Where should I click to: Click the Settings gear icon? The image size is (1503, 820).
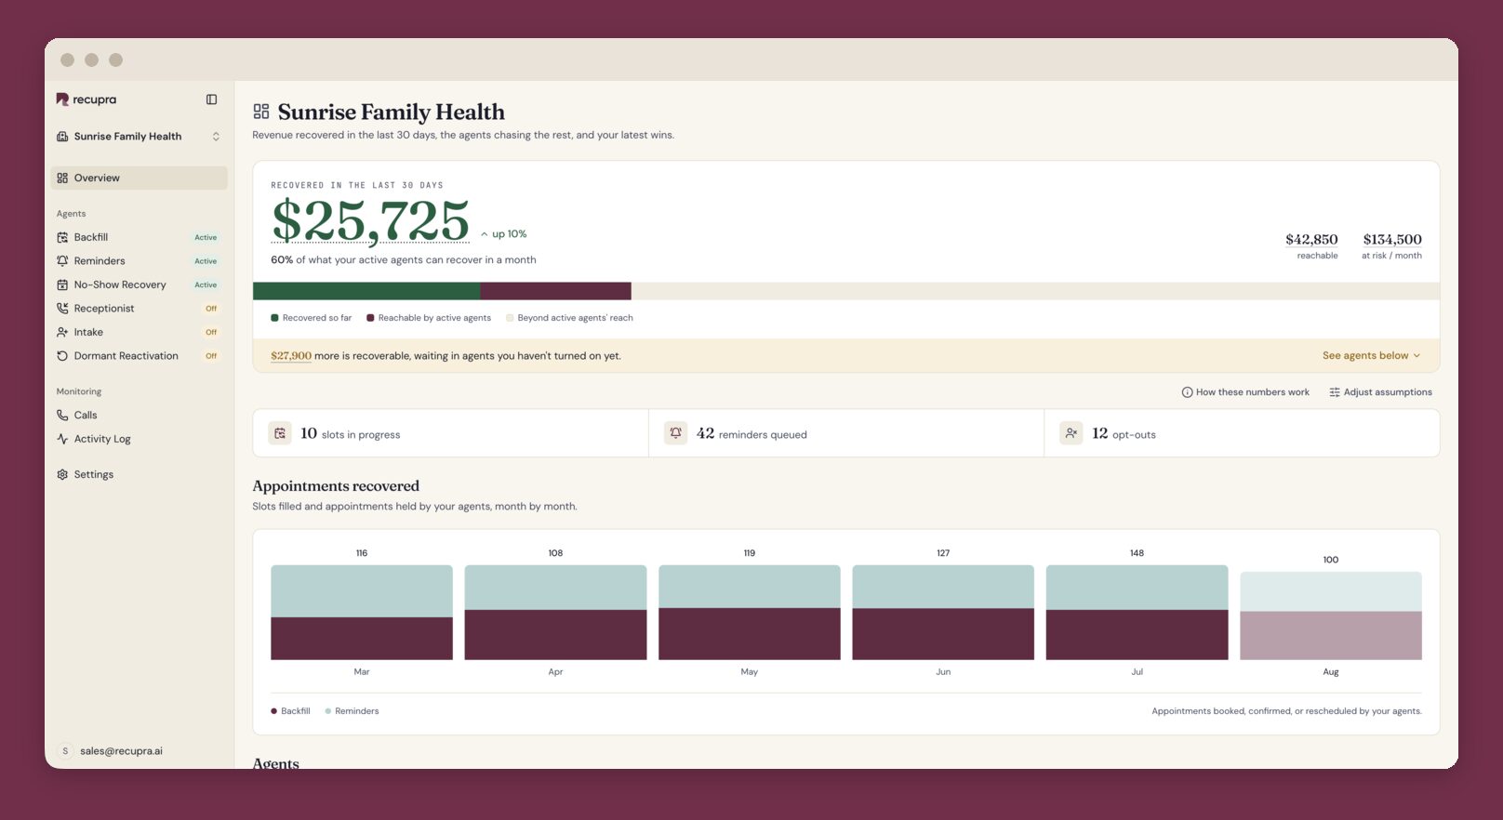click(x=62, y=474)
